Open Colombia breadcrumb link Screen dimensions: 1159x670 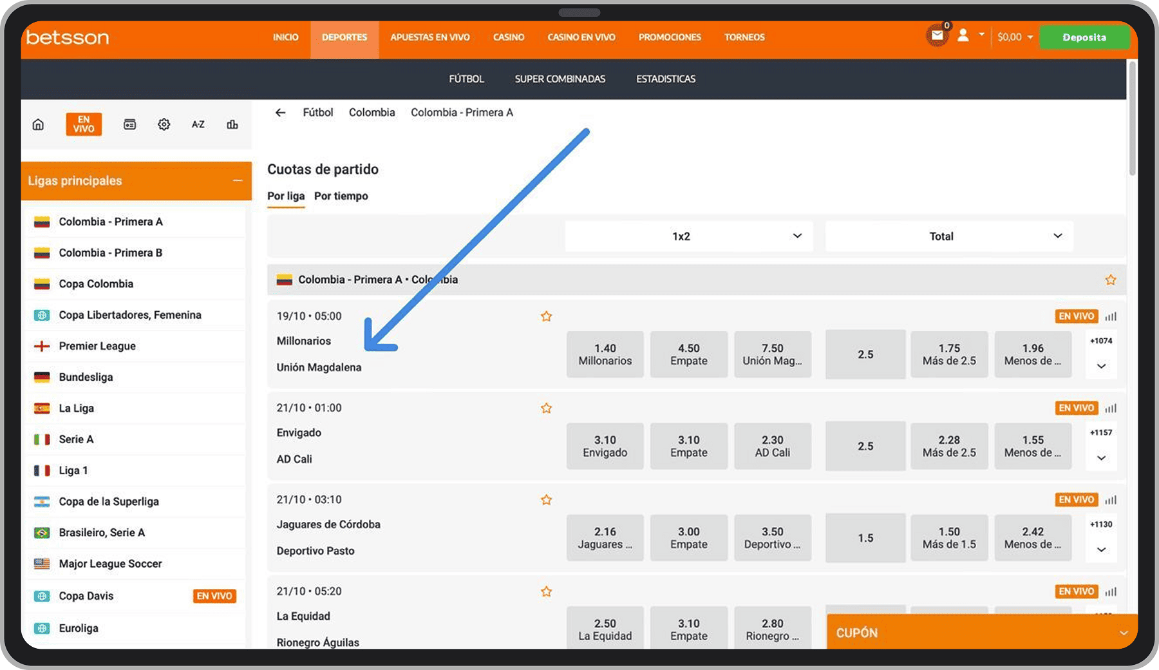tap(372, 113)
